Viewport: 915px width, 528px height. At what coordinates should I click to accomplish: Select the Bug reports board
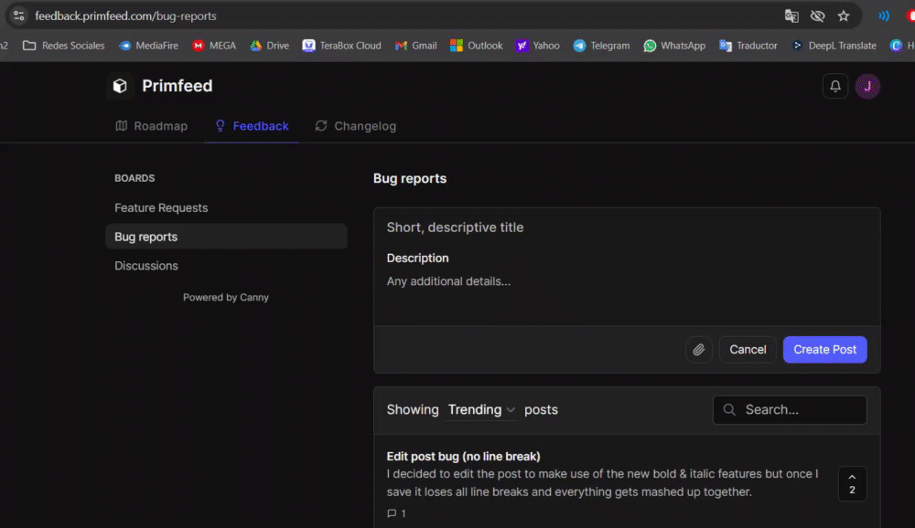(x=226, y=237)
